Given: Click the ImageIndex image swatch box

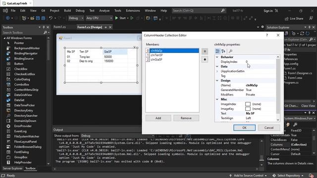Looking at the screenshot, I should click(248, 104).
